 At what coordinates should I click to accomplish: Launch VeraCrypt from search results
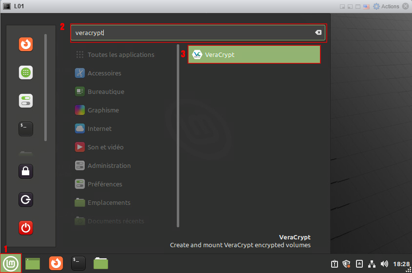pos(254,55)
